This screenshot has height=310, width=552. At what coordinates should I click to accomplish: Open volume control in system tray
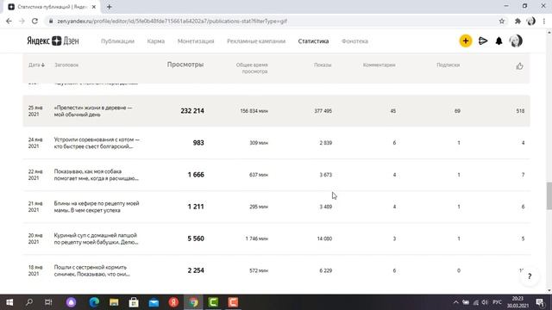point(485,302)
